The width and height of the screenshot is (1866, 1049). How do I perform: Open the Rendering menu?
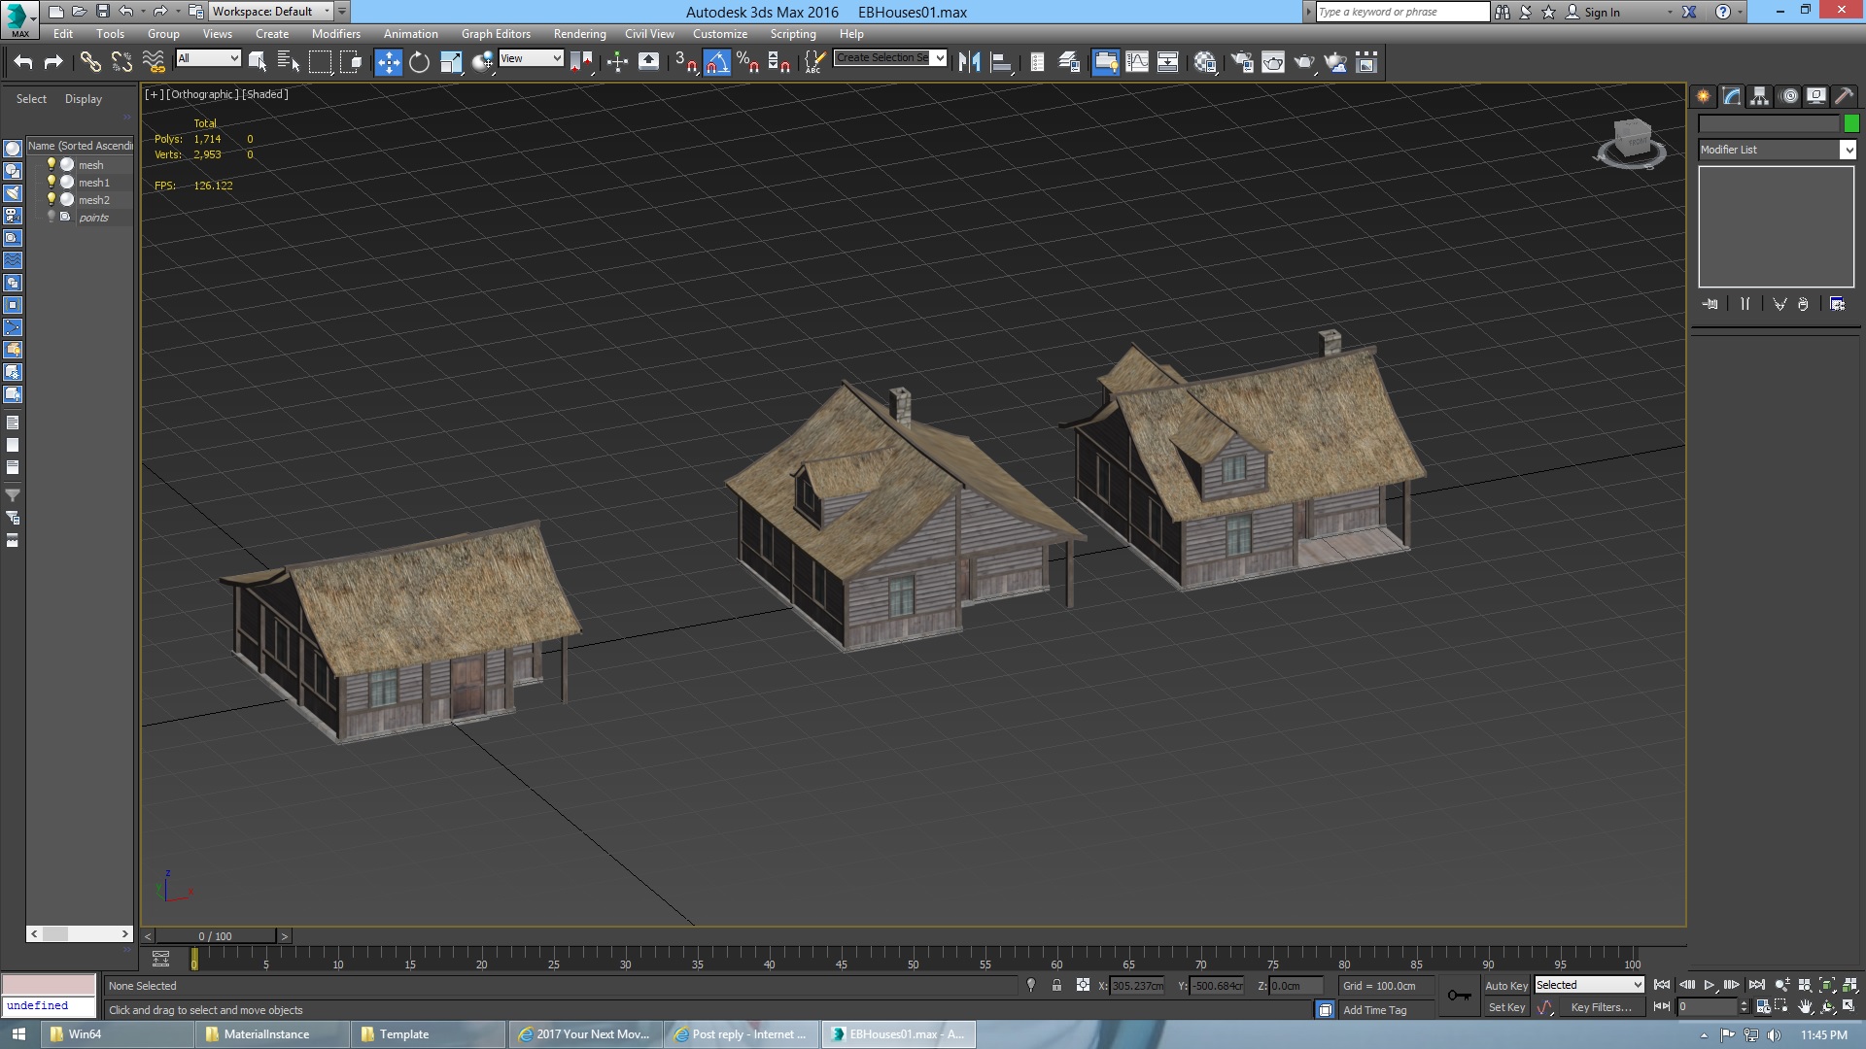tap(579, 33)
